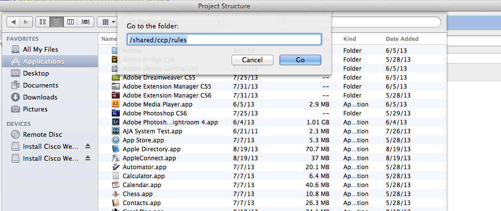Image resolution: width=501 pixels, height=211 pixels.
Task: Click the Calculator.app file name
Action: click(x=144, y=176)
